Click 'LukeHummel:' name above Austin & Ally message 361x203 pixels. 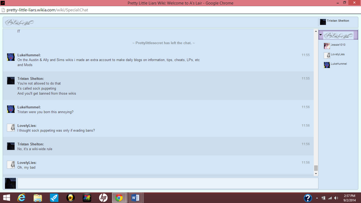(29, 55)
